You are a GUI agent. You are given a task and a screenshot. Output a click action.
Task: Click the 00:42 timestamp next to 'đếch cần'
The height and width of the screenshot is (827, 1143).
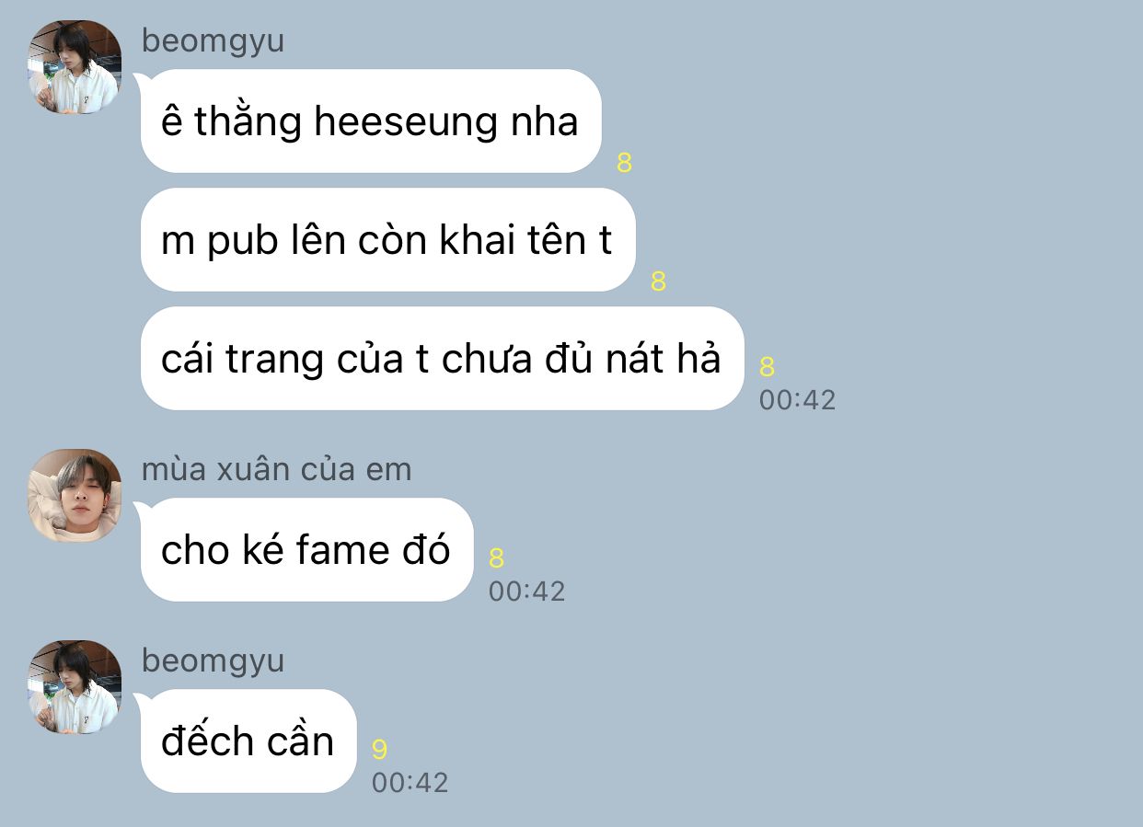[410, 783]
